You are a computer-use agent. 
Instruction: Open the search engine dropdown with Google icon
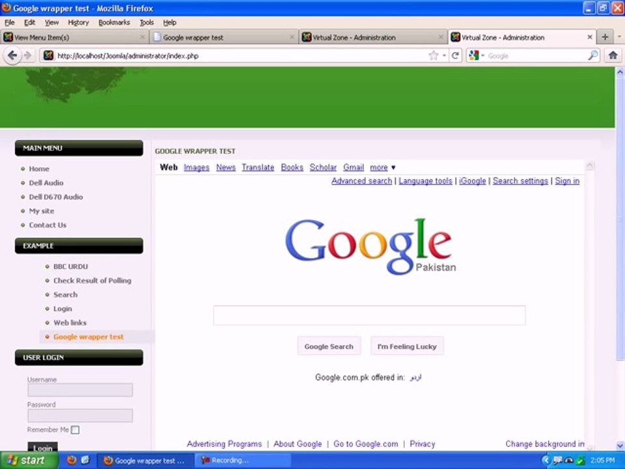477,55
